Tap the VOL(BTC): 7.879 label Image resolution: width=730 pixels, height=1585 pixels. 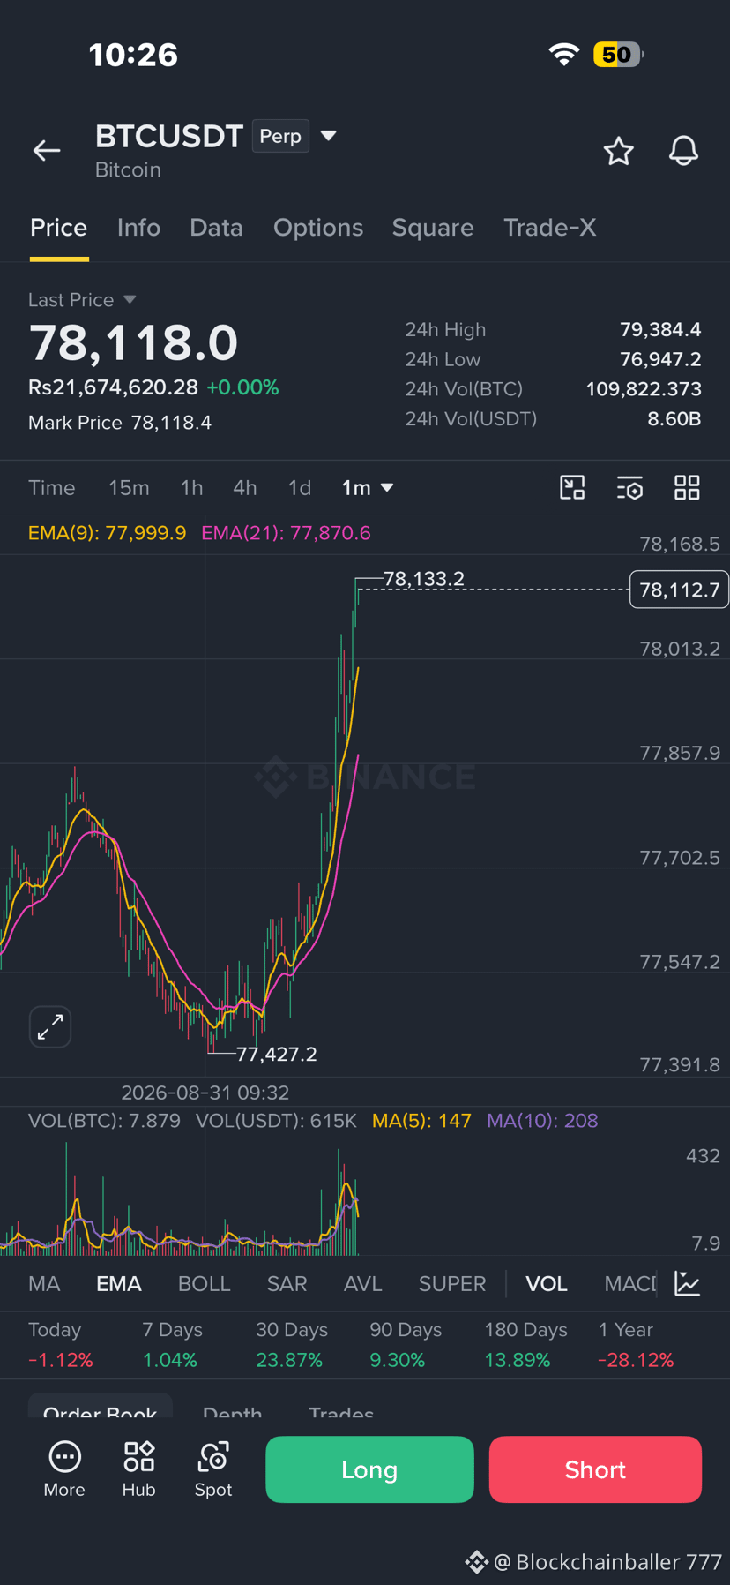click(104, 1121)
